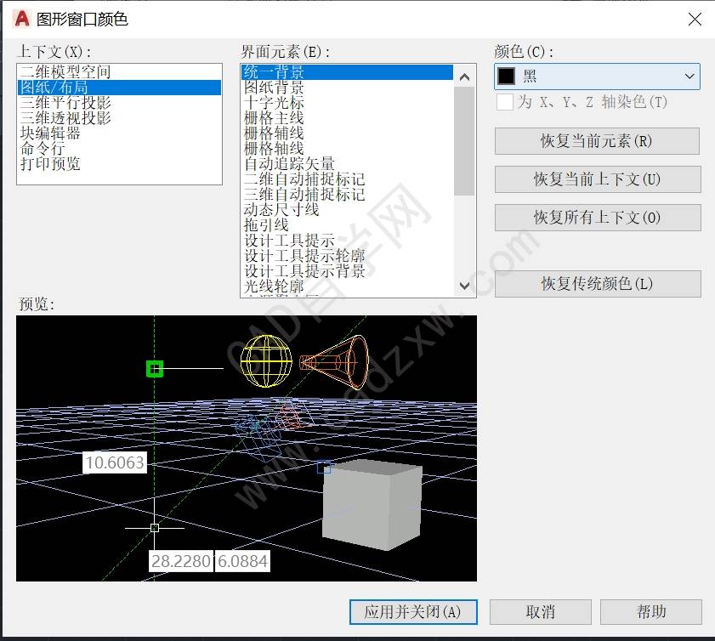Open help via 帮助 button
Viewport: 715px width, 641px height.
650,612
